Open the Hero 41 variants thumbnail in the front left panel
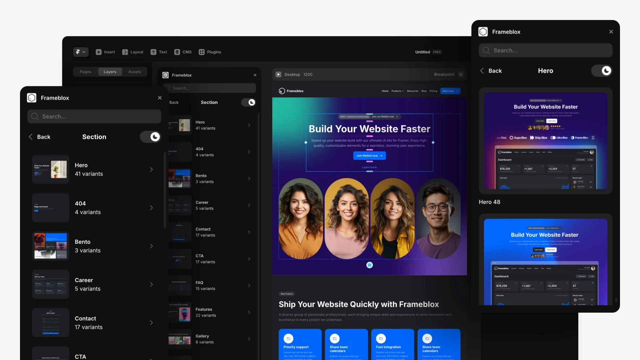 click(x=51, y=169)
